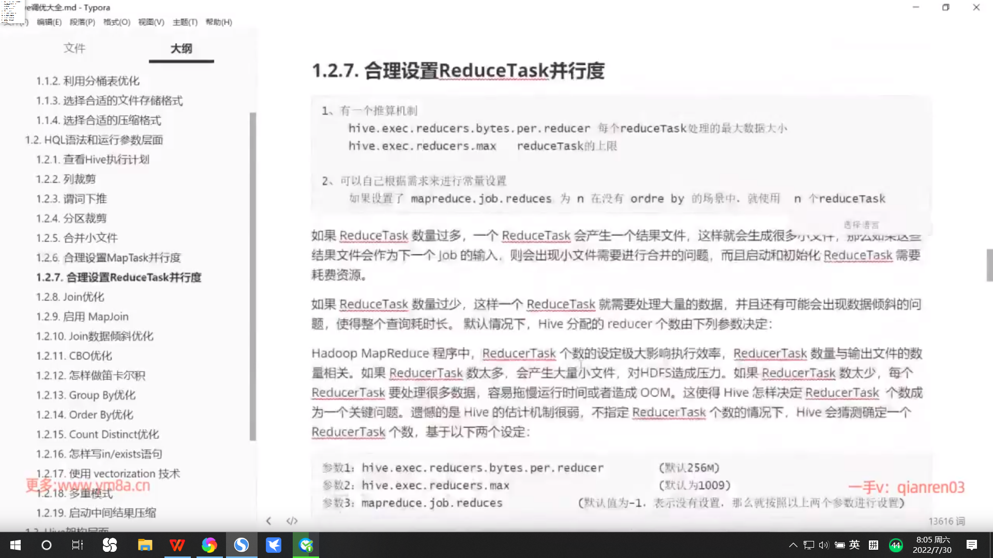Open Chrome browser in taskbar
The width and height of the screenshot is (993, 558).
[x=209, y=545]
